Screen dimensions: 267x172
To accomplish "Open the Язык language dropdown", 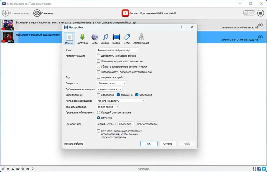I will pyautogui.click(x=118, y=50).
